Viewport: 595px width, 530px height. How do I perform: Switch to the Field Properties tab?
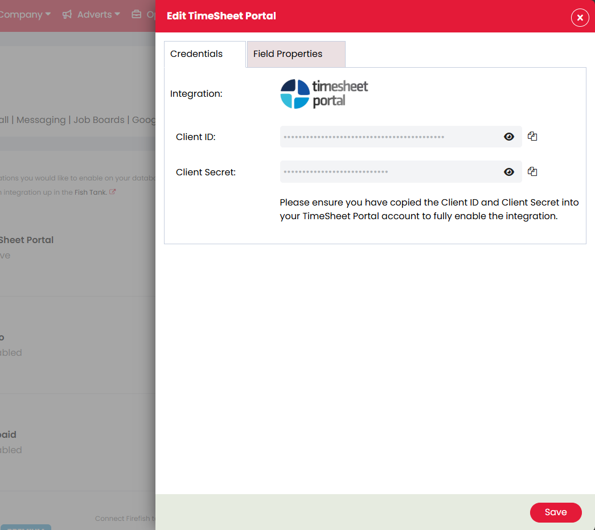point(287,54)
